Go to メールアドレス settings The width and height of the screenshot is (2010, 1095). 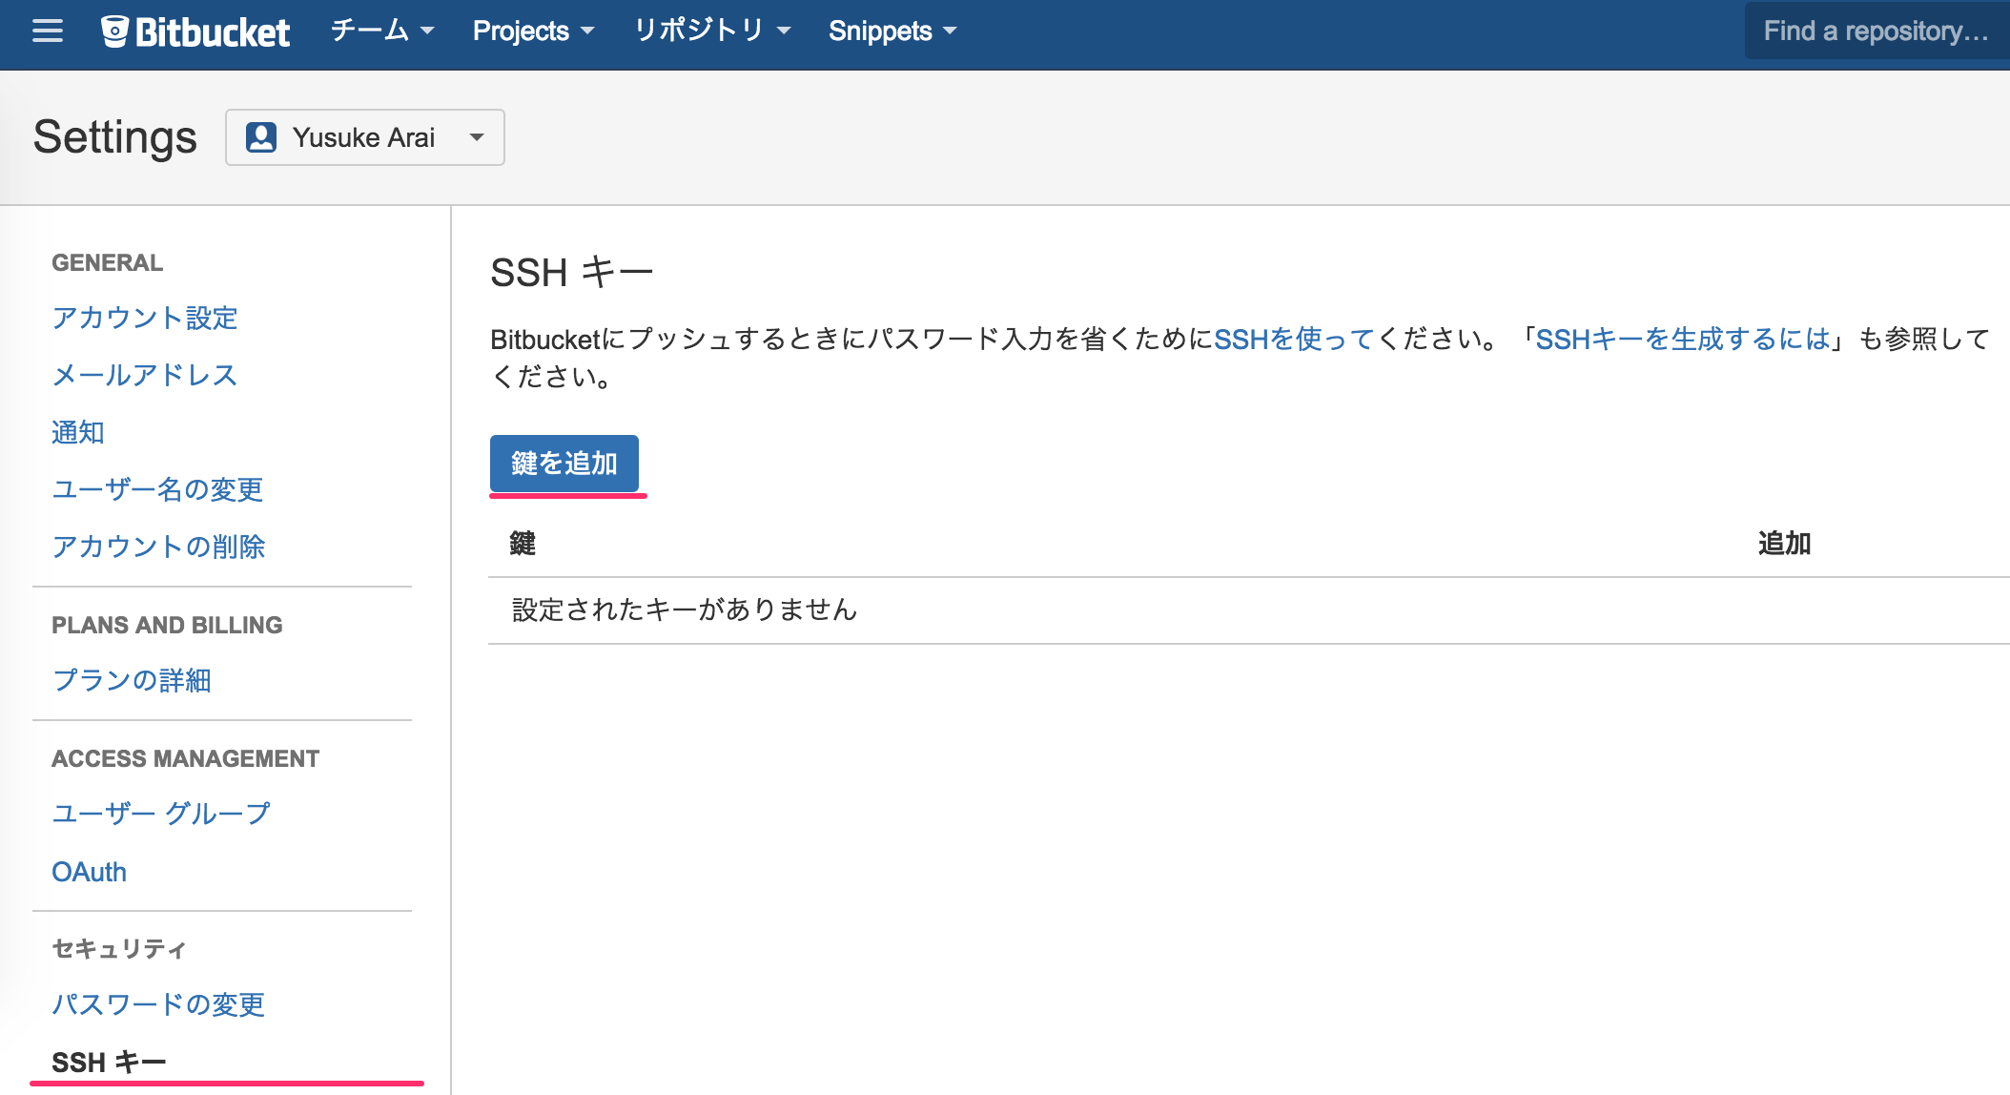pyautogui.click(x=145, y=375)
